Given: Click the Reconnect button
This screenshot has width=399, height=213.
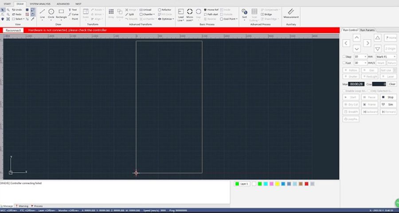Looking at the screenshot, I should click(13, 30).
